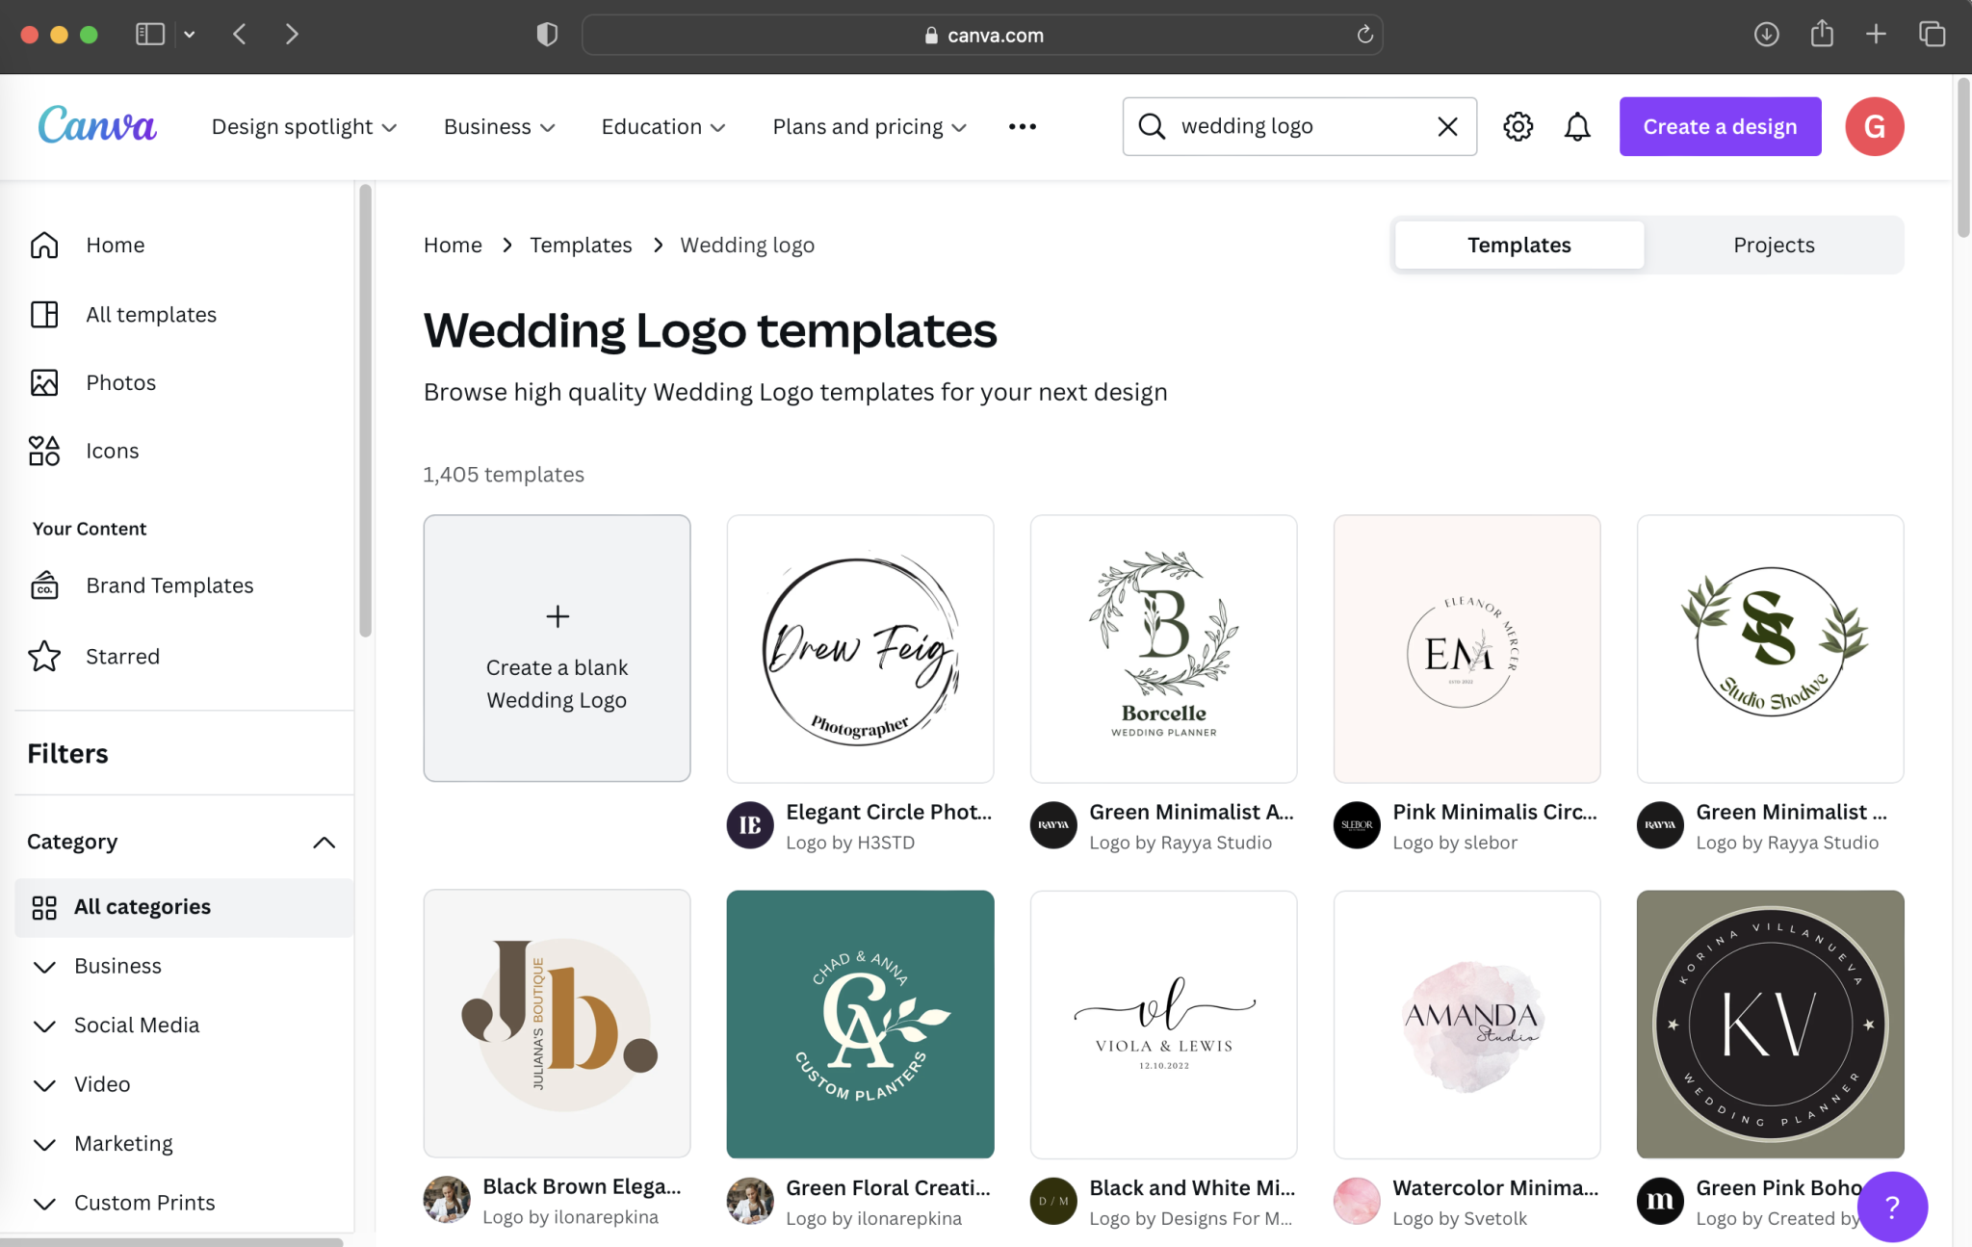Open the Create a blank Wedding Logo tile
The height and width of the screenshot is (1247, 1972).
557,647
